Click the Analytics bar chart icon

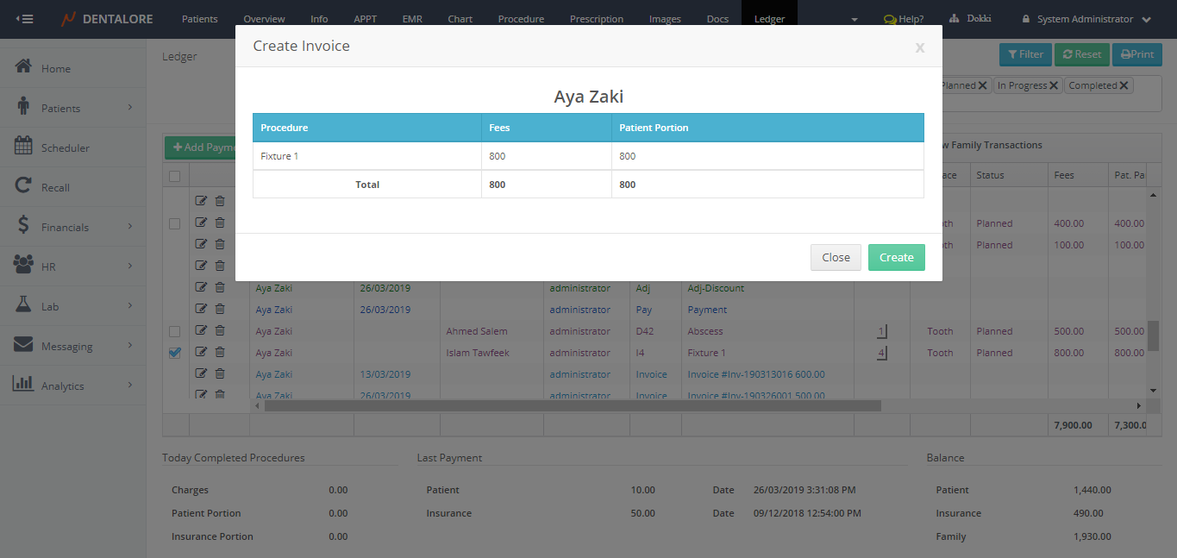coord(24,385)
